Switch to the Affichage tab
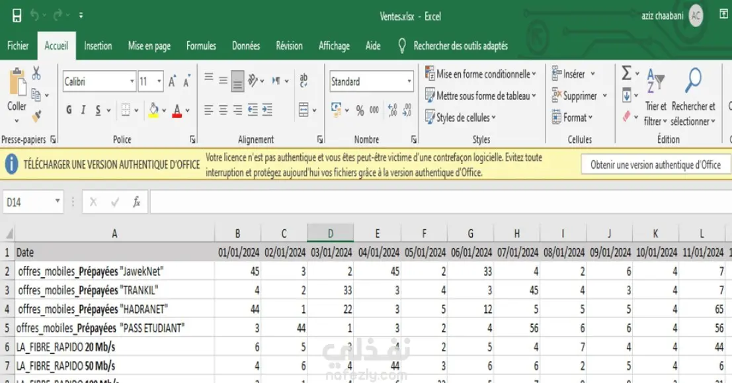732x383 pixels. coord(334,46)
